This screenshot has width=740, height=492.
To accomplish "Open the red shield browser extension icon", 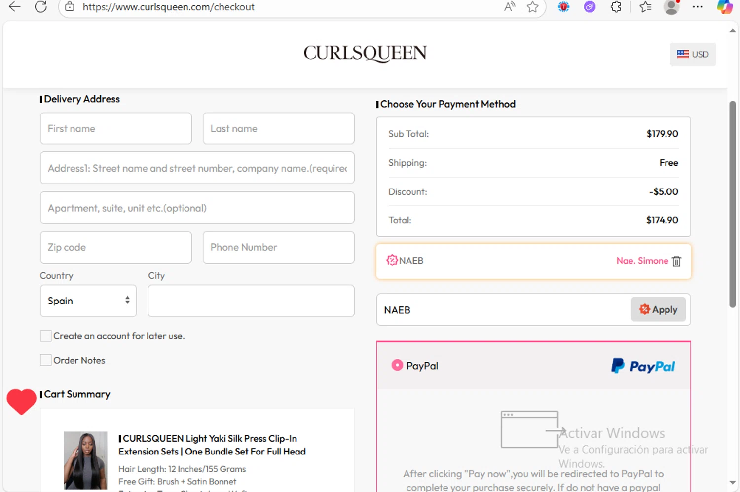I will tap(563, 7).
